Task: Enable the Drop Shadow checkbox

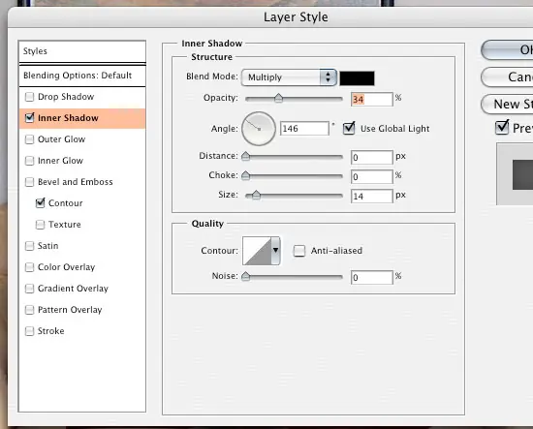Action: click(30, 97)
